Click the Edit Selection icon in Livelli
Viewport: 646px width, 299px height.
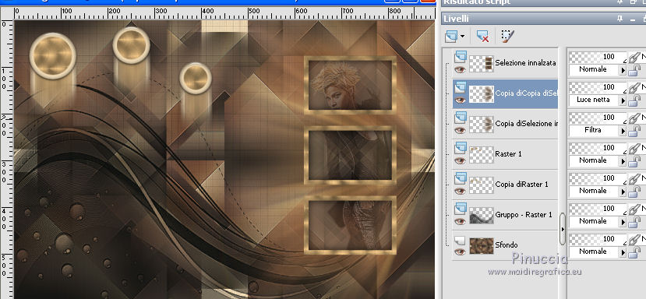[507, 36]
